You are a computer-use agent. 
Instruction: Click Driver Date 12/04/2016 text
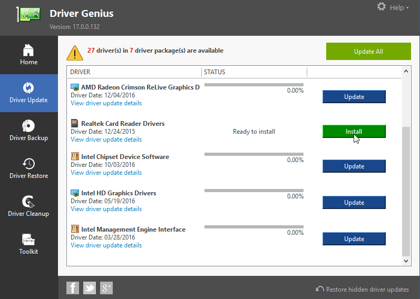(x=103, y=95)
